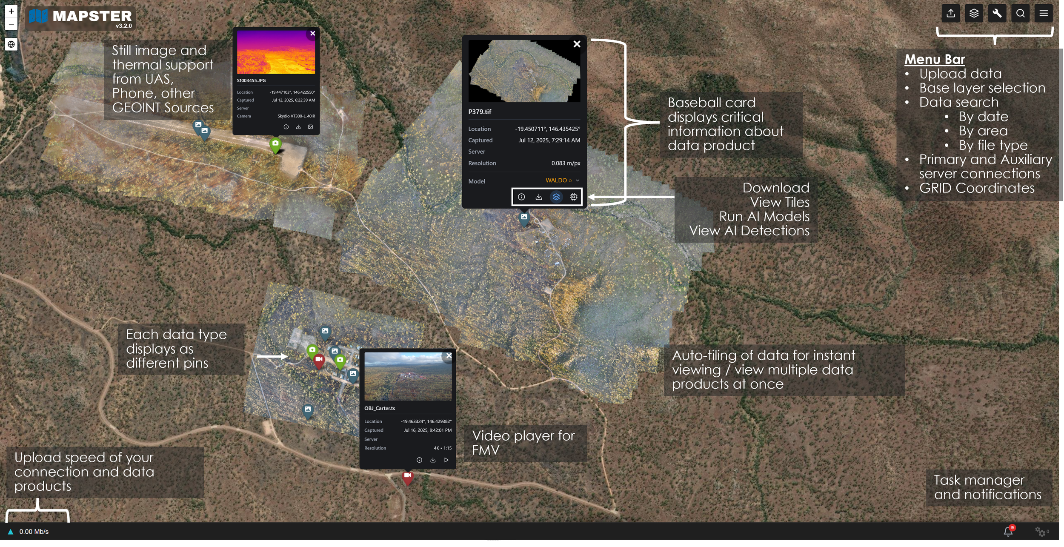This screenshot has height=547, width=1064.
Task: Open the hamburger menu
Action: 1044,14
